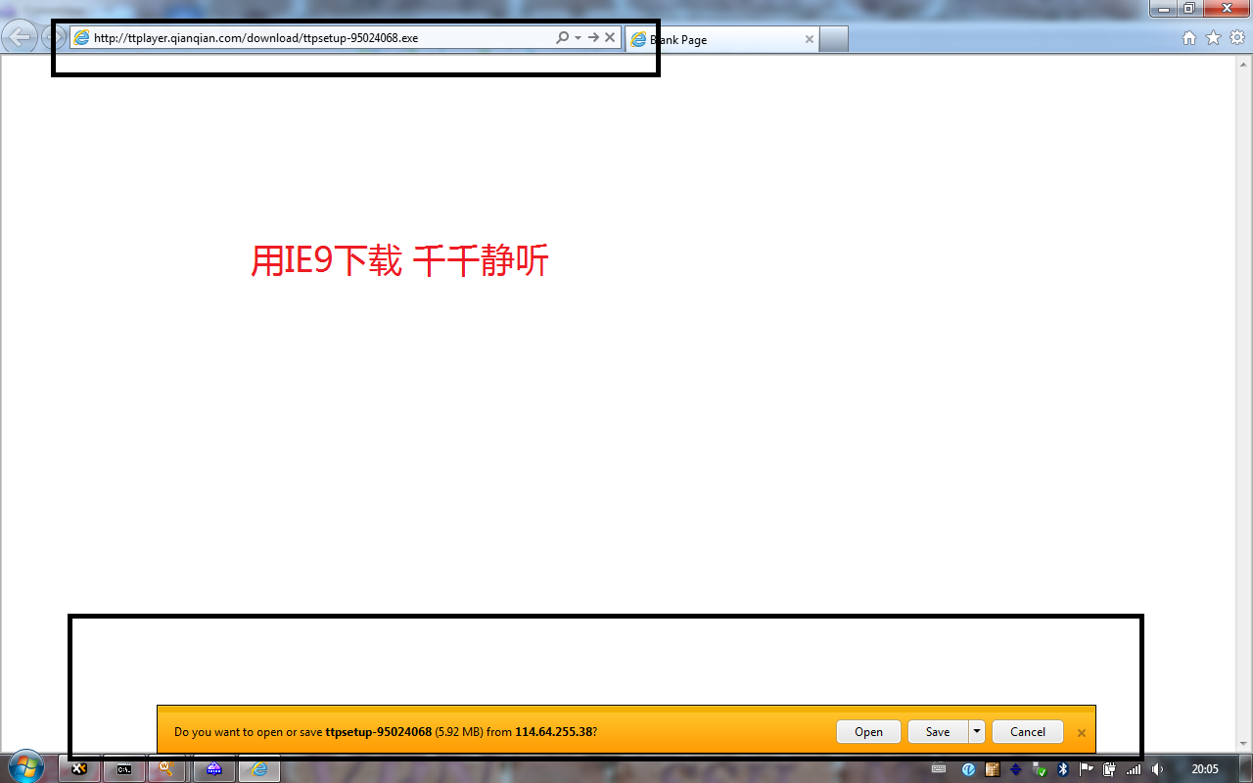This screenshot has height=783, width=1253.
Task: Click the taskbar clock showing 20:05
Action: pos(1204,769)
